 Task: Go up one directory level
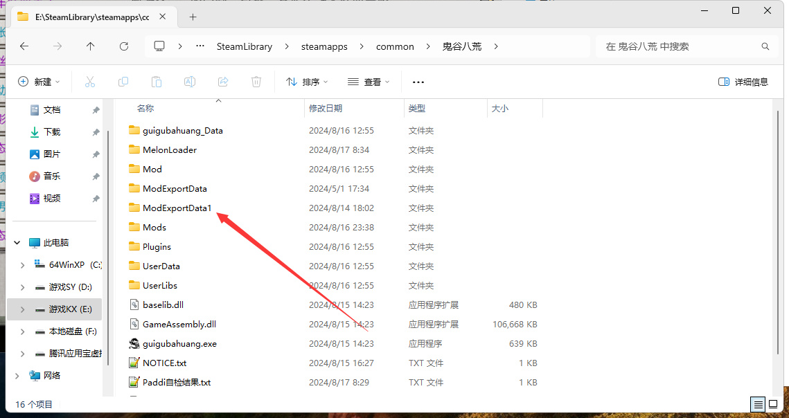(x=91, y=46)
